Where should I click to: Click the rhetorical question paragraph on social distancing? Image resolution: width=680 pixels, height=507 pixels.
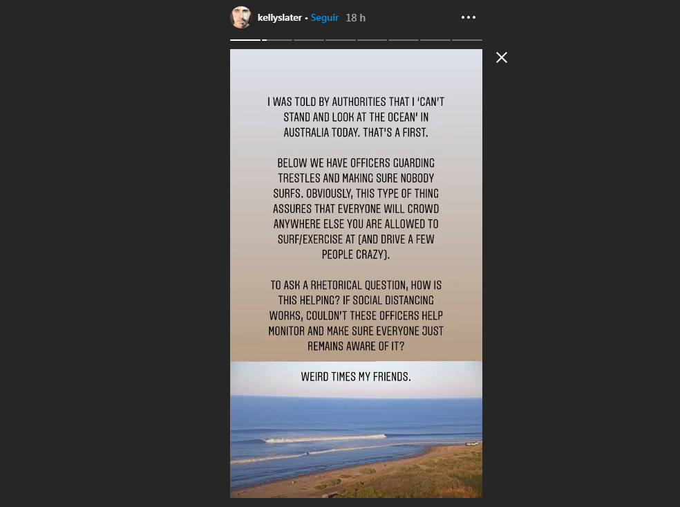tap(356, 315)
